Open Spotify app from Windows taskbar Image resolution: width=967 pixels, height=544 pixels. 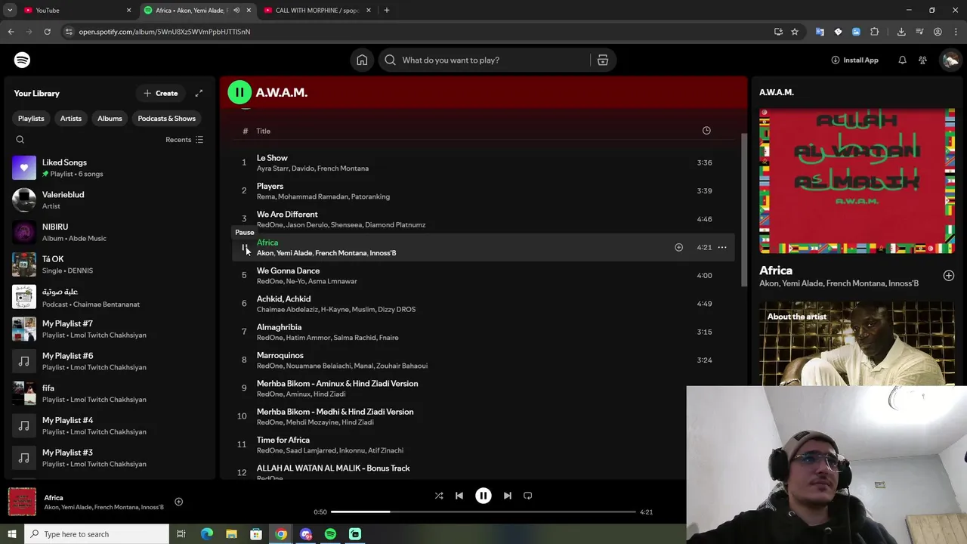click(x=330, y=534)
